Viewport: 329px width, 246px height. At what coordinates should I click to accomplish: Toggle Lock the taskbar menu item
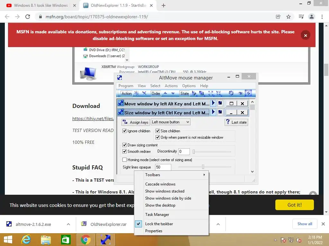pos(172,224)
